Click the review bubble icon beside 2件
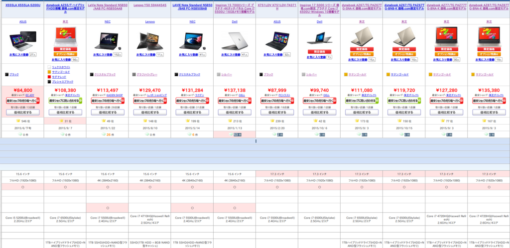Screen dimensions: 510x248 pyautogui.click(x=273, y=134)
